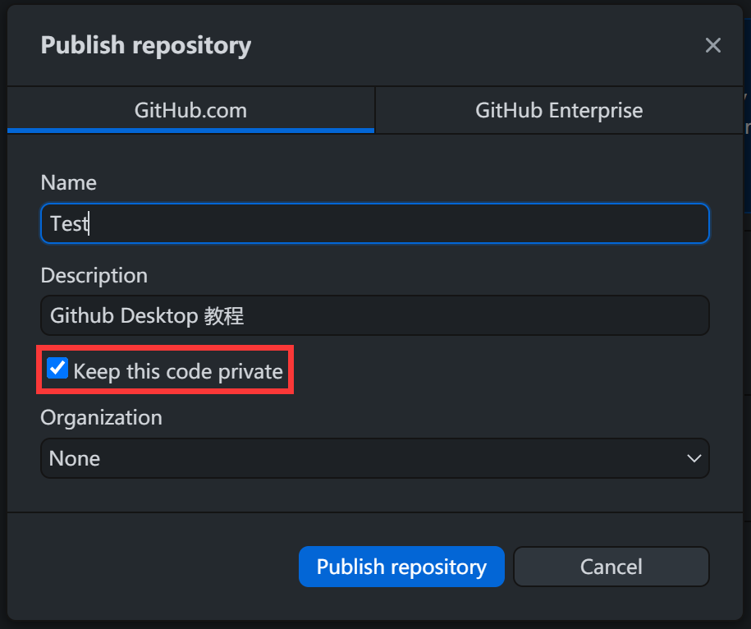Toggle the blue checkmark box off

(57, 369)
